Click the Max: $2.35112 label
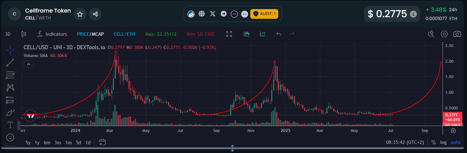The width and height of the screenshot is (467, 153). [x=161, y=34]
